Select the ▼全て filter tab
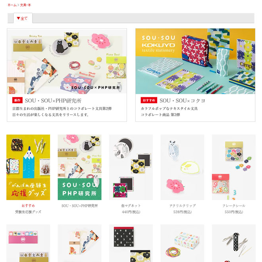The height and width of the screenshot is (262, 262). 23,18
